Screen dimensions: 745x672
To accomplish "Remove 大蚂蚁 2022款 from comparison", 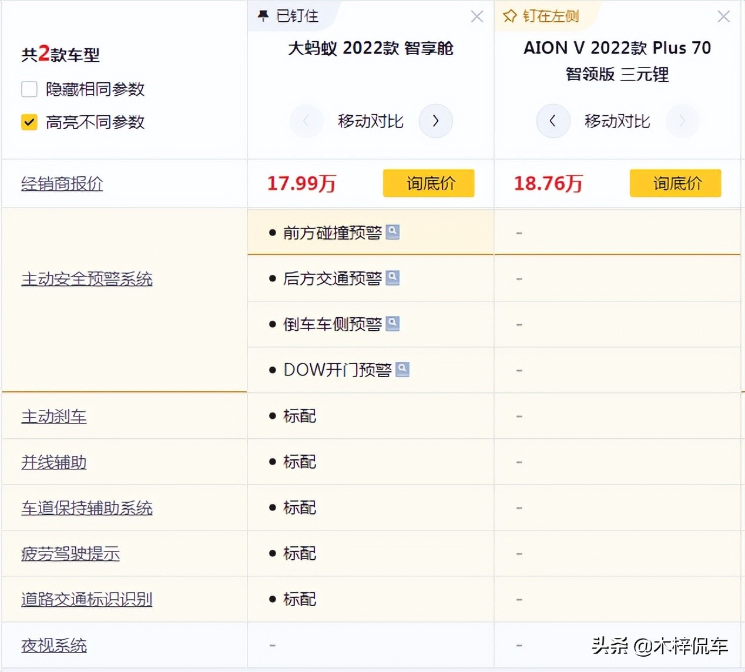I will (476, 16).
